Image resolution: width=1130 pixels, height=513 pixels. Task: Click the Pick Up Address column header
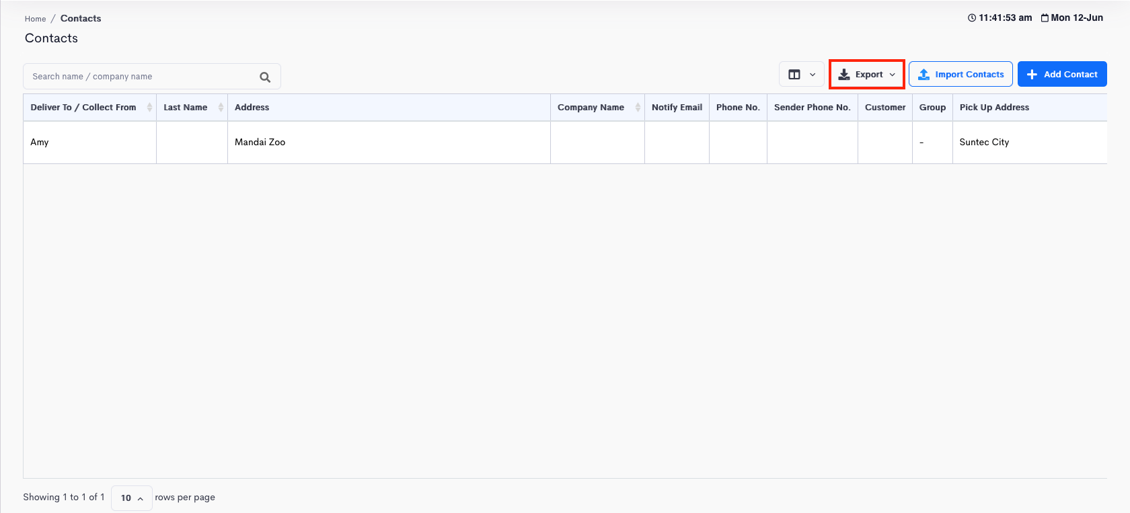coord(1030,108)
